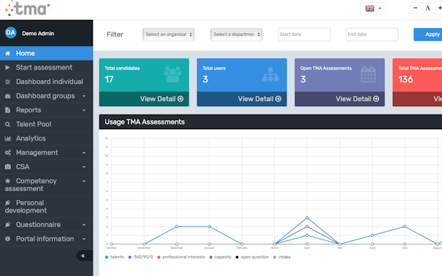Viewport: 442px width, 276px height.
Task: Click the April peak data point on chart
Action: pyautogui.click(x=307, y=218)
